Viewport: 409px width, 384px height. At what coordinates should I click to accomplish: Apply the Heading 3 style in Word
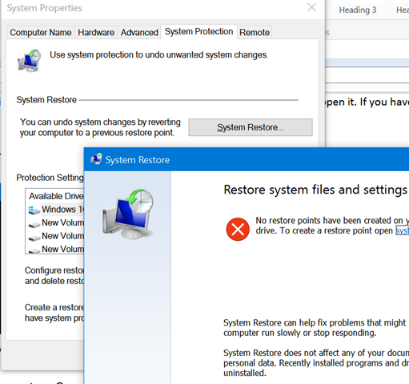tap(358, 10)
